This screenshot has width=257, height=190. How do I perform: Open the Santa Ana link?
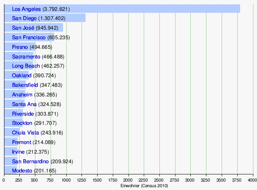[24, 104]
